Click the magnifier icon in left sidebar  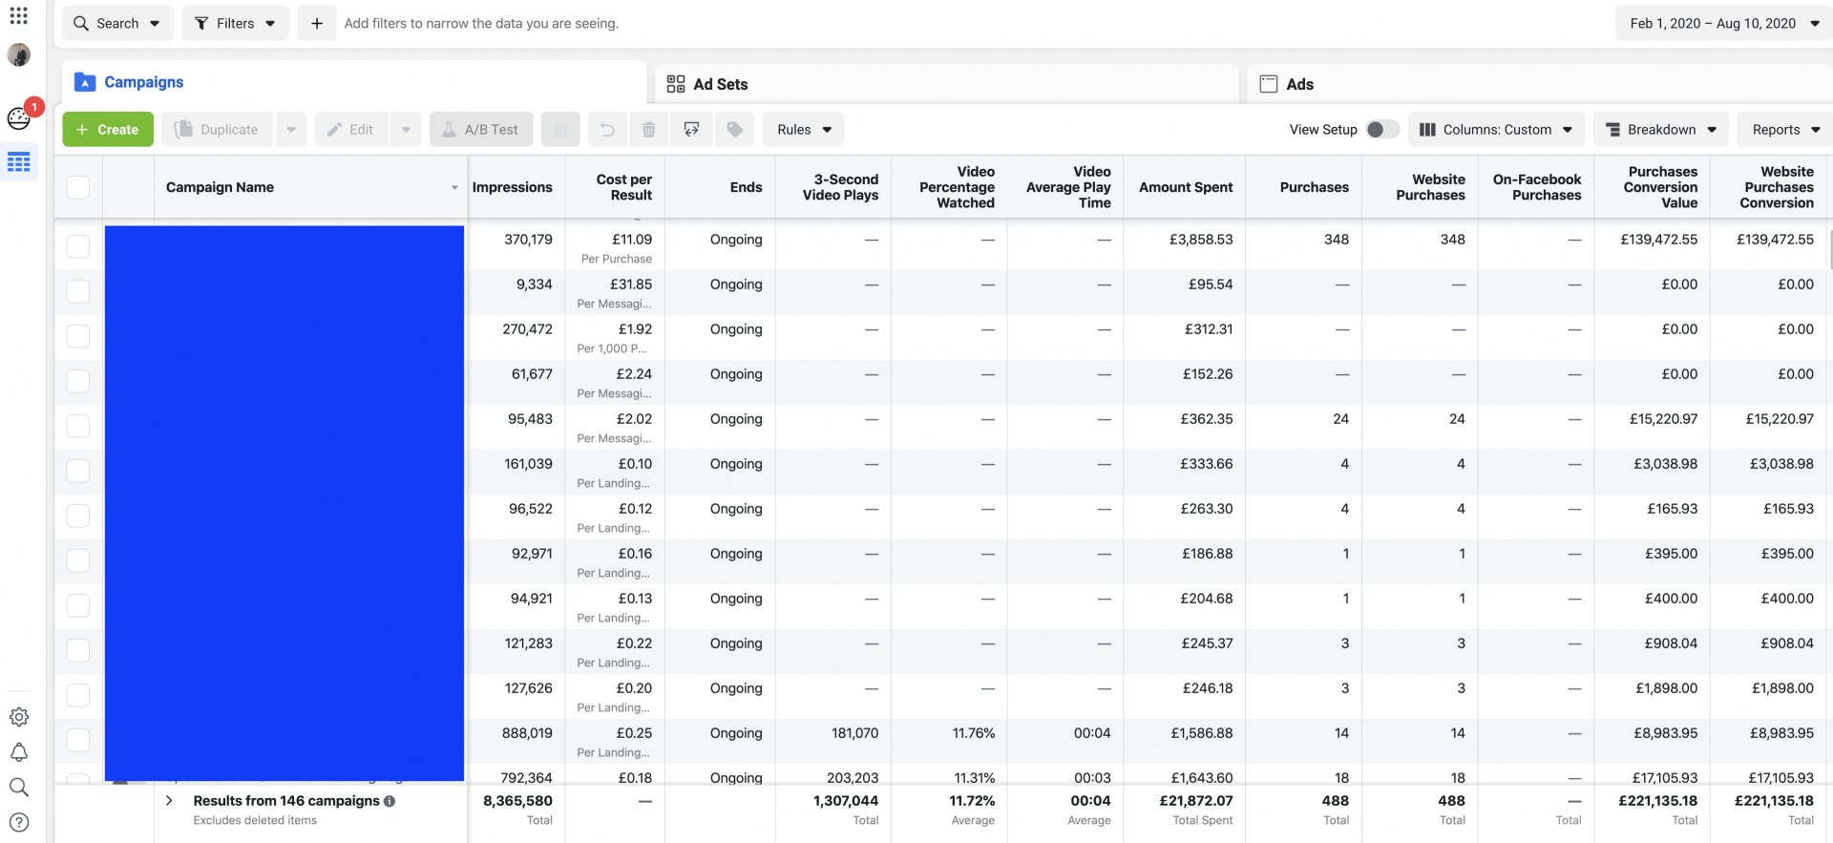pyautogui.click(x=19, y=788)
